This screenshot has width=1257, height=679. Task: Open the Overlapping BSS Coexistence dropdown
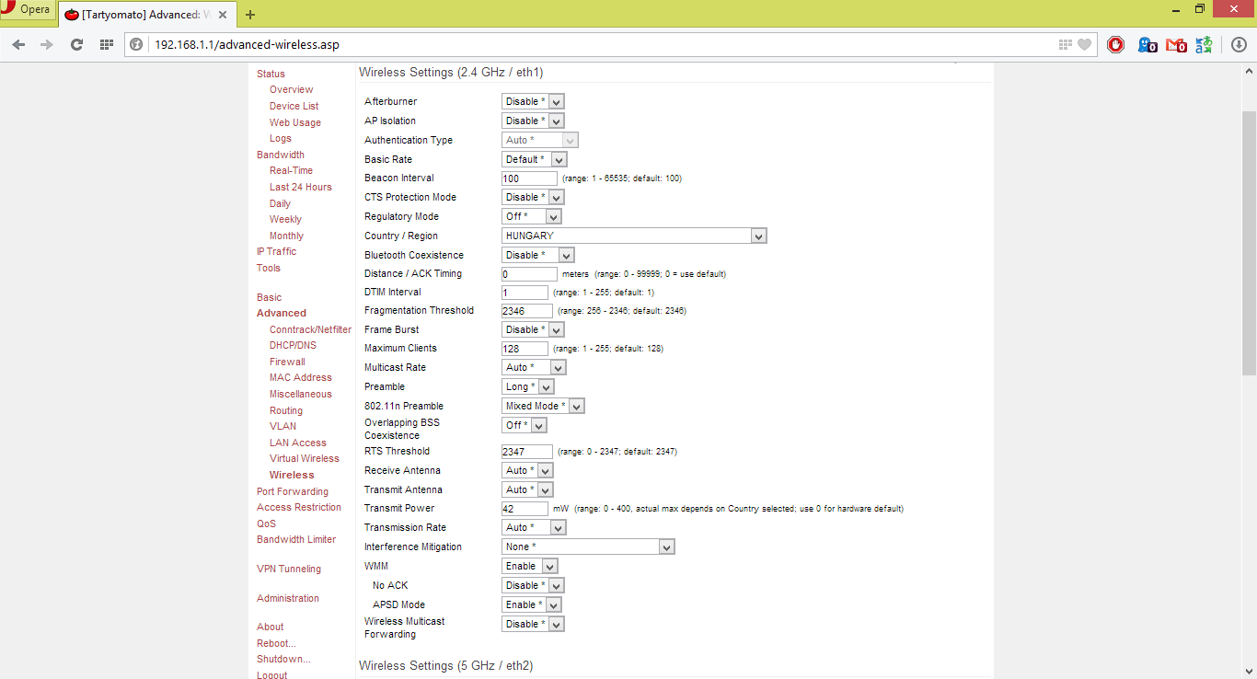point(525,425)
